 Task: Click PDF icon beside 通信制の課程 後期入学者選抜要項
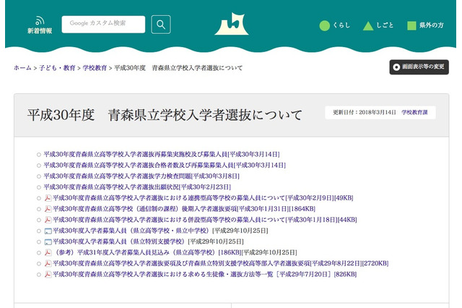48,208
